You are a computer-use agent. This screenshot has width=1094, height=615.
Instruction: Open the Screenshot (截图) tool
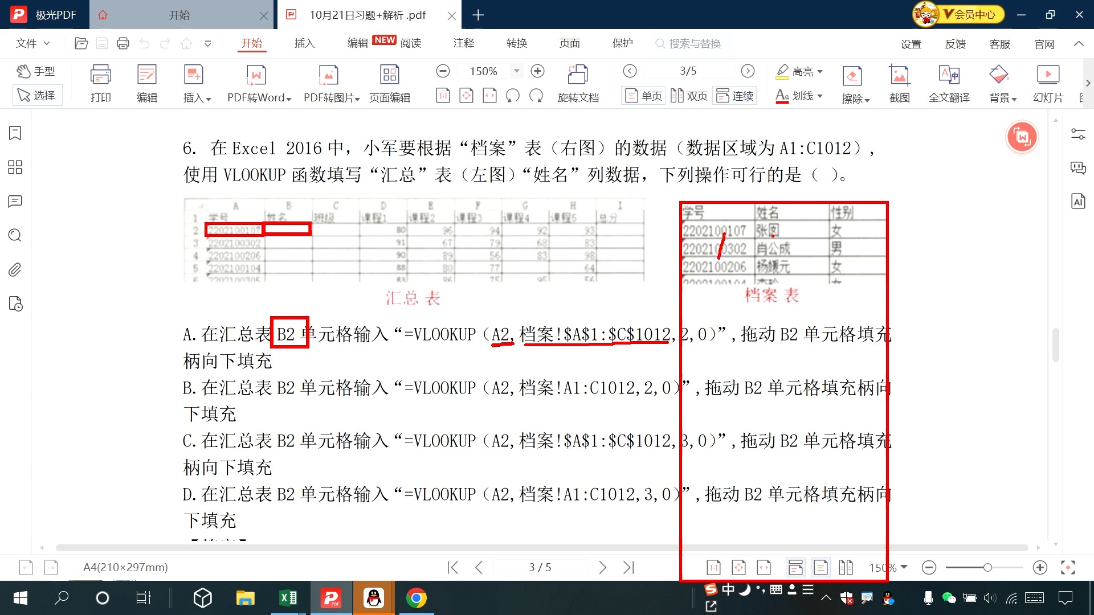coord(899,76)
